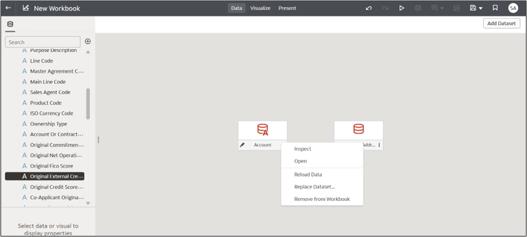Select the ISO Currency Code column
This screenshot has width=527, height=237.
52,113
